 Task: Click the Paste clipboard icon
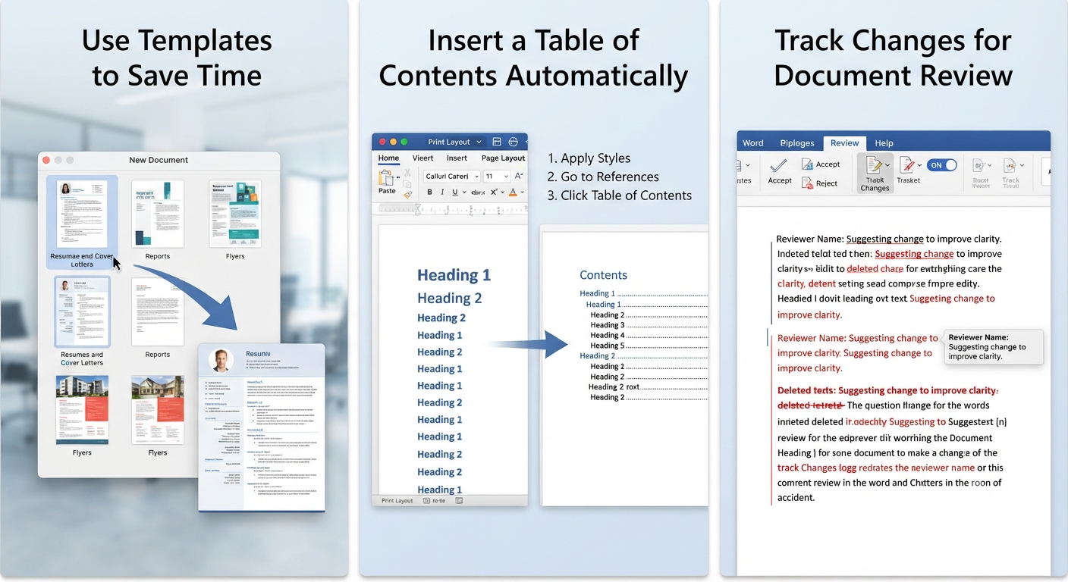386,178
